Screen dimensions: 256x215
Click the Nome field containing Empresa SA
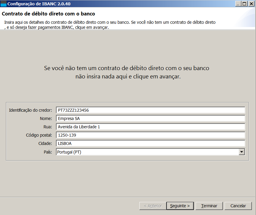[x=150, y=118]
